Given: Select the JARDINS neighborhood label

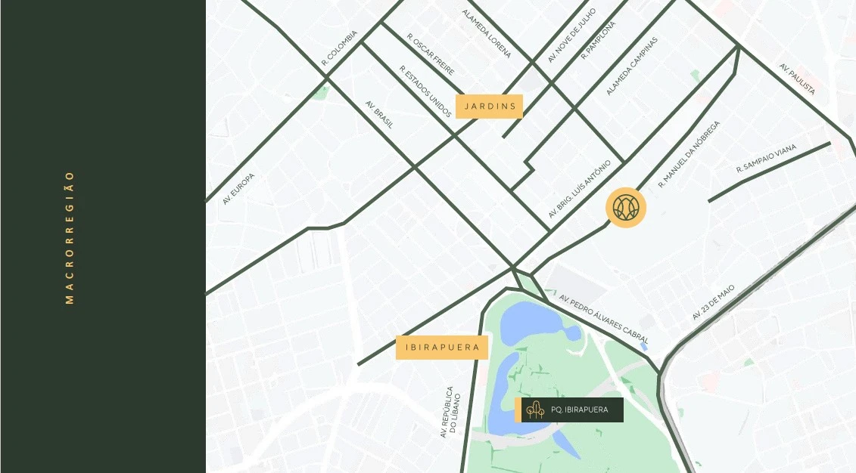Looking at the screenshot, I should tap(489, 107).
